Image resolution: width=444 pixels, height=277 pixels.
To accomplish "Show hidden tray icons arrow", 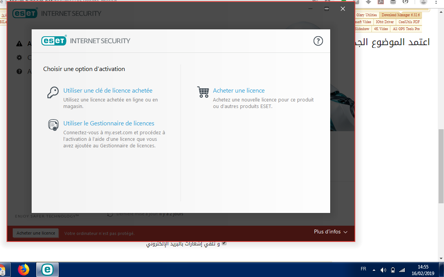I will tap(374, 270).
